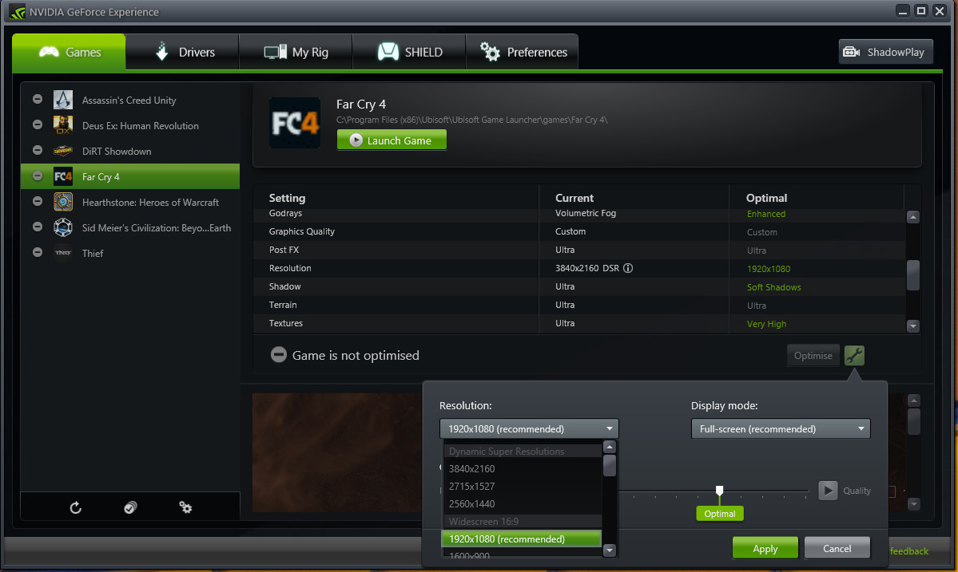Screen dimensions: 958x572
Task: Click settings table scroll down arrow
Action: click(912, 326)
